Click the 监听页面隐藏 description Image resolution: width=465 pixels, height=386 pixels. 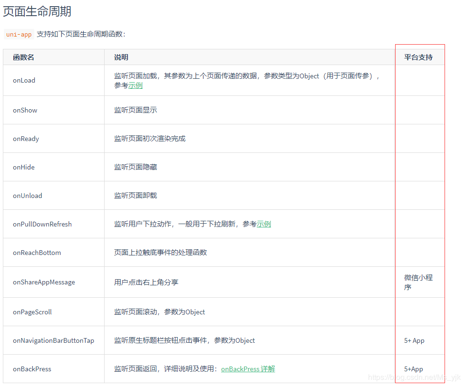136,167
